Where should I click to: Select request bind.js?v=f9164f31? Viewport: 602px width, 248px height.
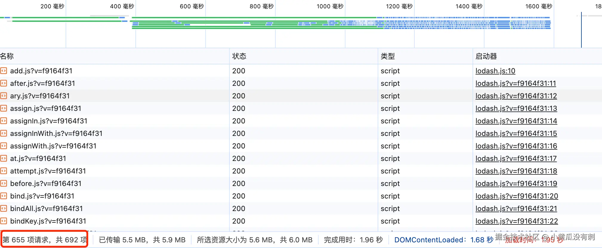[42, 196]
